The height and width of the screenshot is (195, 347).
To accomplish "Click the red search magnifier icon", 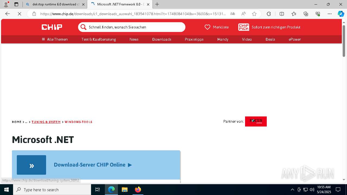I will point(83,27).
